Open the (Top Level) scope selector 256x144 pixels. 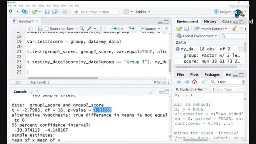click(x=40, y=82)
